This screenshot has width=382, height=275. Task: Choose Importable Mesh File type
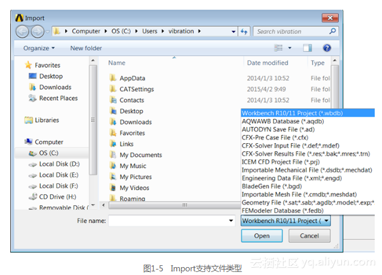pos(307,194)
